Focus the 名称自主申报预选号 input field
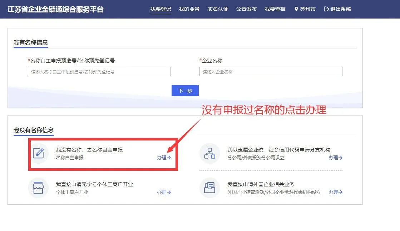Screen dimensions: 400x231 (99, 72)
